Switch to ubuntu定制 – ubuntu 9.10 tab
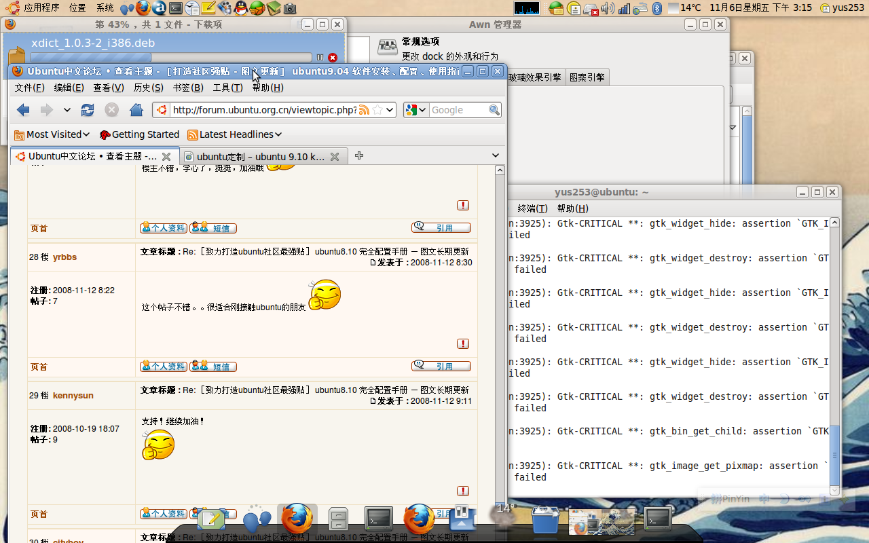This screenshot has height=543, width=869. pyautogui.click(x=261, y=157)
